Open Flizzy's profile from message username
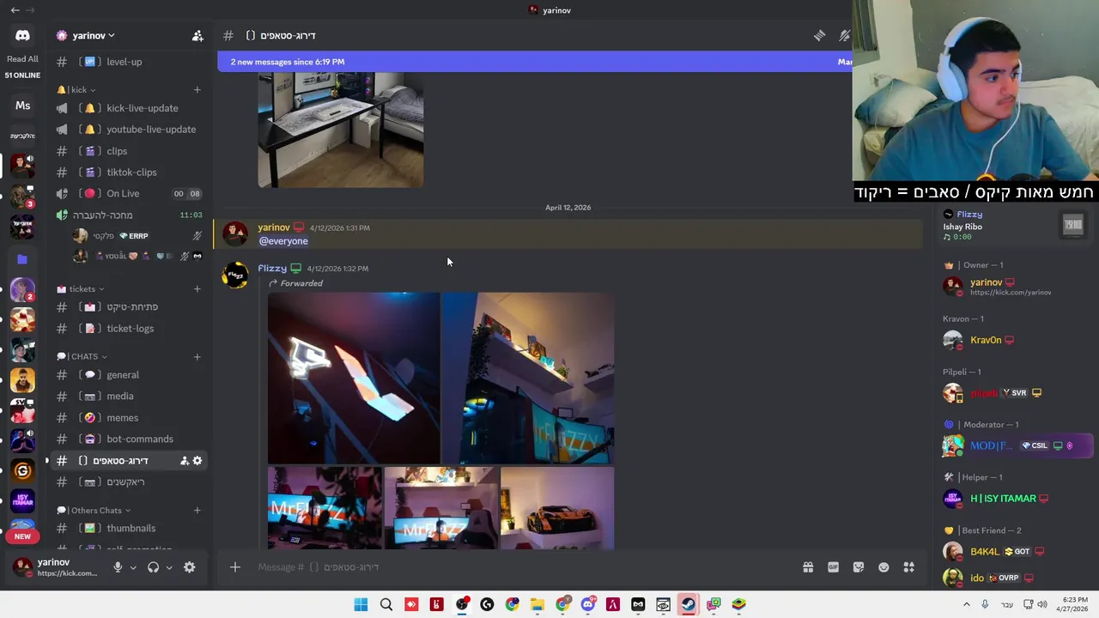 click(272, 269)
